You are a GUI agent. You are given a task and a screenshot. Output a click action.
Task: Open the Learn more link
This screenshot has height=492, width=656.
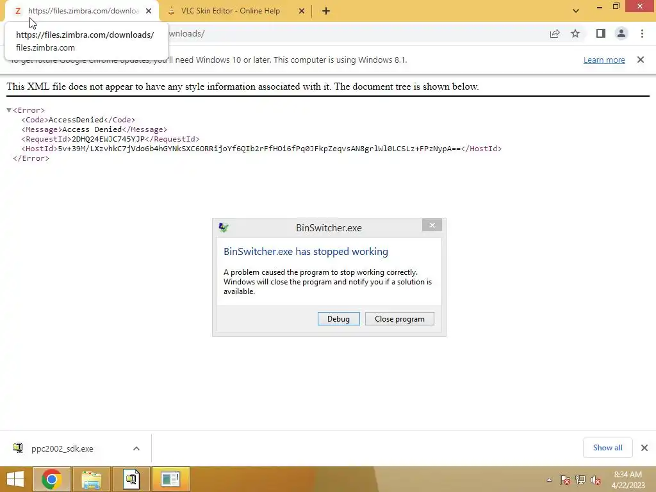[x=604, y=60]
